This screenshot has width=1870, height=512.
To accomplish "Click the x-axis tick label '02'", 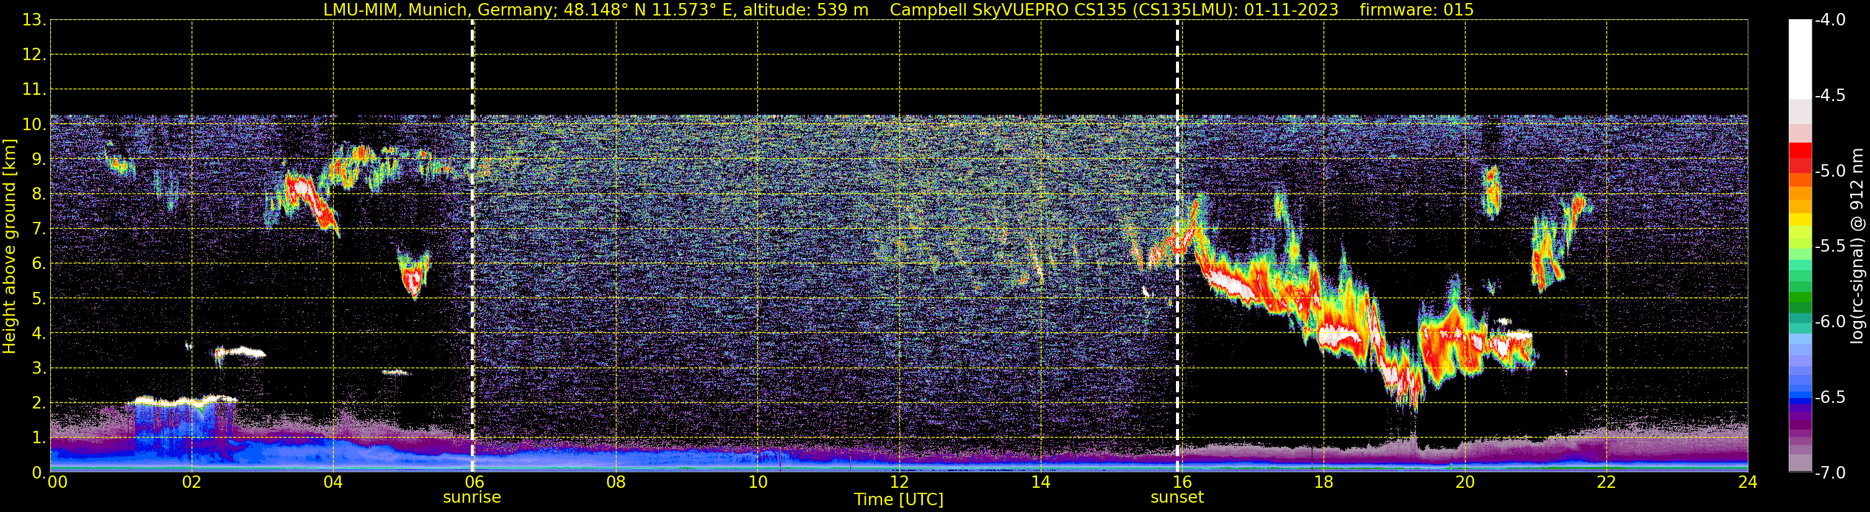I will (x=192, y=482).
